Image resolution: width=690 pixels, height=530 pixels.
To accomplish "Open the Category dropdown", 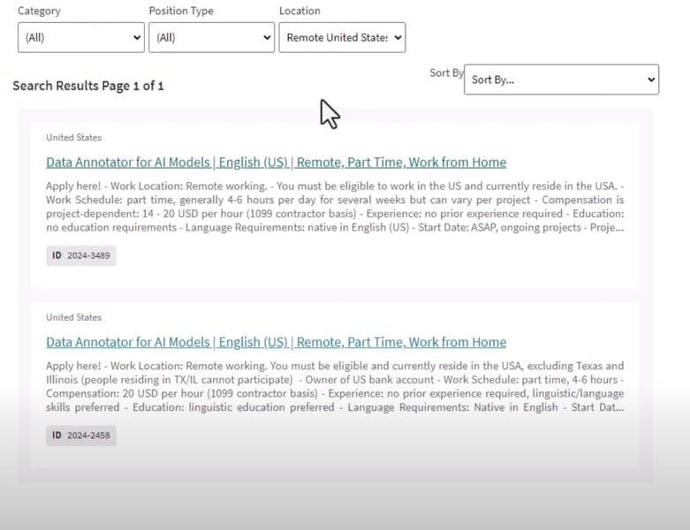I will [80, 38].
